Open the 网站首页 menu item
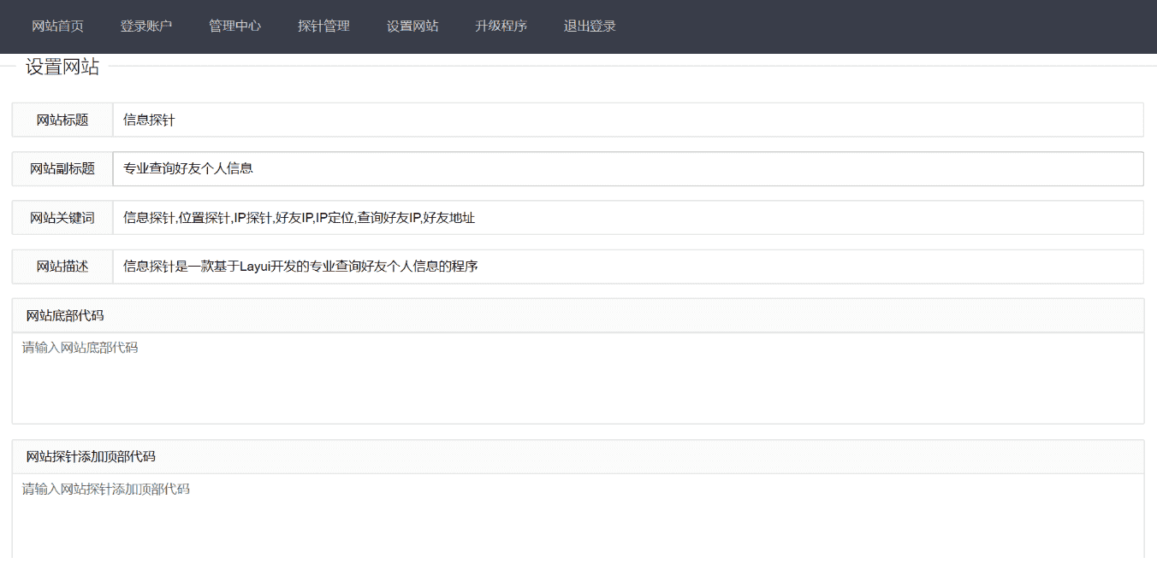 [56, 26]
